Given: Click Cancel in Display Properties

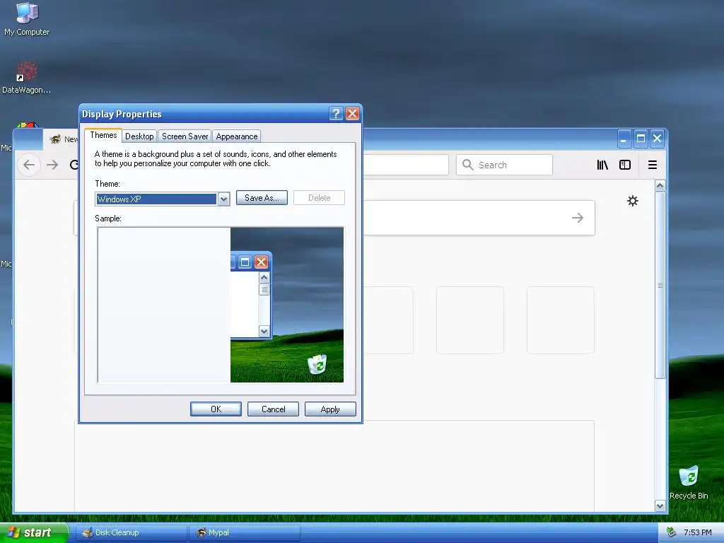Looking at the screenshot, I should tap(274, 409).
